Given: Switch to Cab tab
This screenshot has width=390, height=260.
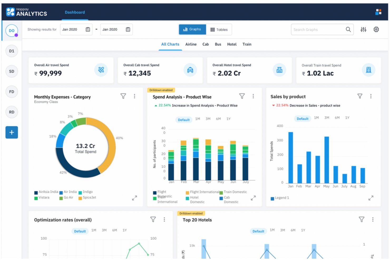Looking at the screenshot, I should coord(206,44).
